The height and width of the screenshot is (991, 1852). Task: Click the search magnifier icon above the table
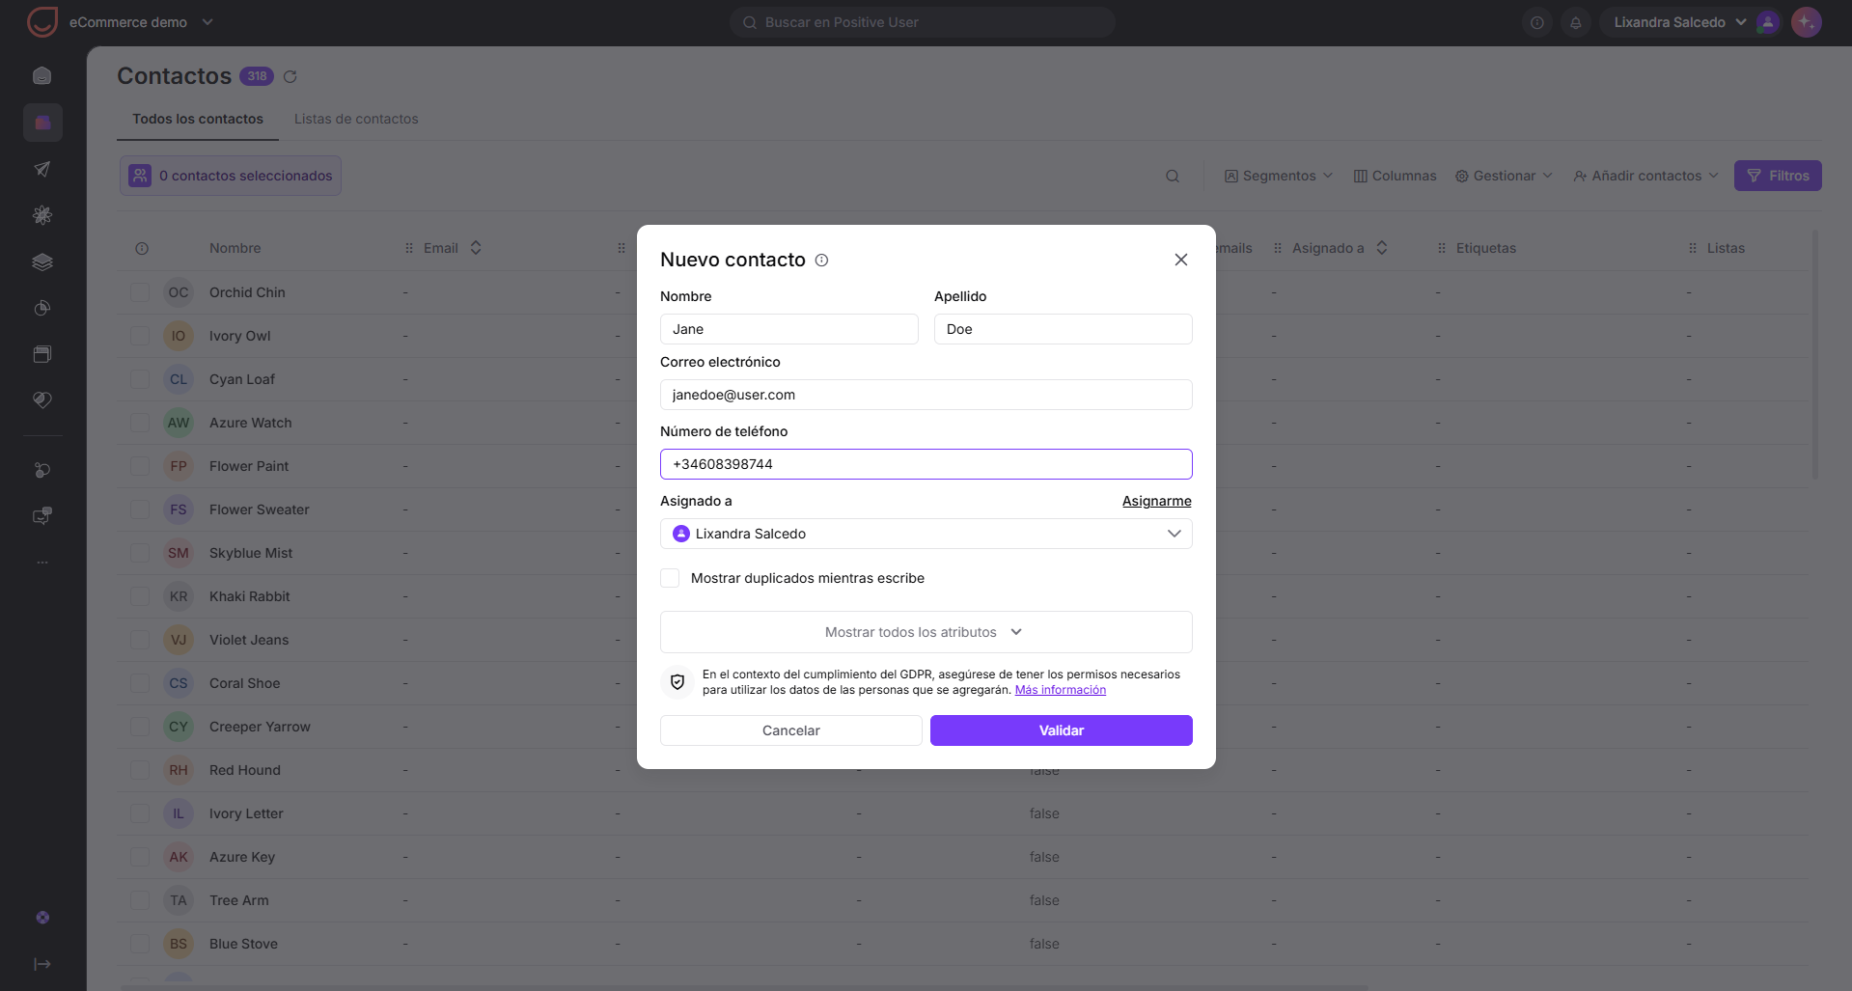coord(1173,176)
